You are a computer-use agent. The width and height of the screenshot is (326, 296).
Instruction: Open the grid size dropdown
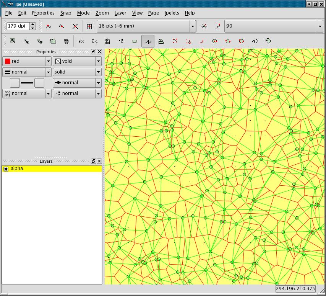(x=193, y=26)
